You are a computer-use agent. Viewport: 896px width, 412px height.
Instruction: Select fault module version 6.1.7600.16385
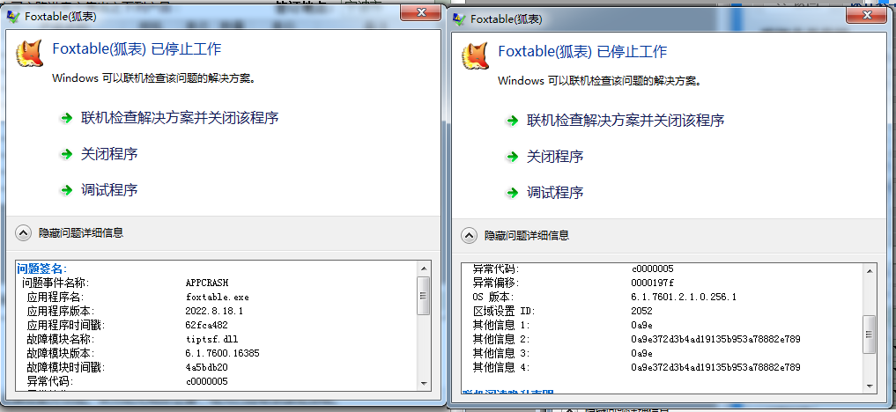click(223, 353)
